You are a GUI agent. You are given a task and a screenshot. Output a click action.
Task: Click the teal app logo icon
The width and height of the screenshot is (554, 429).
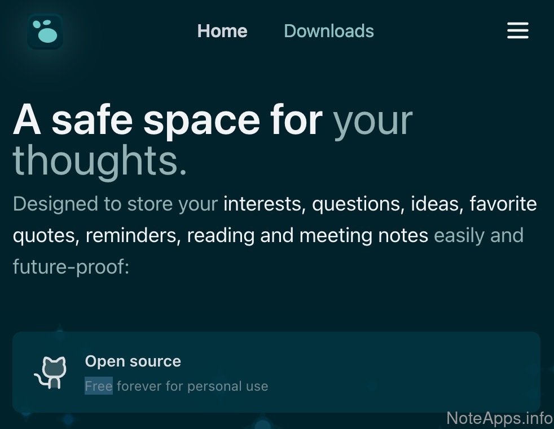(45, 32)
